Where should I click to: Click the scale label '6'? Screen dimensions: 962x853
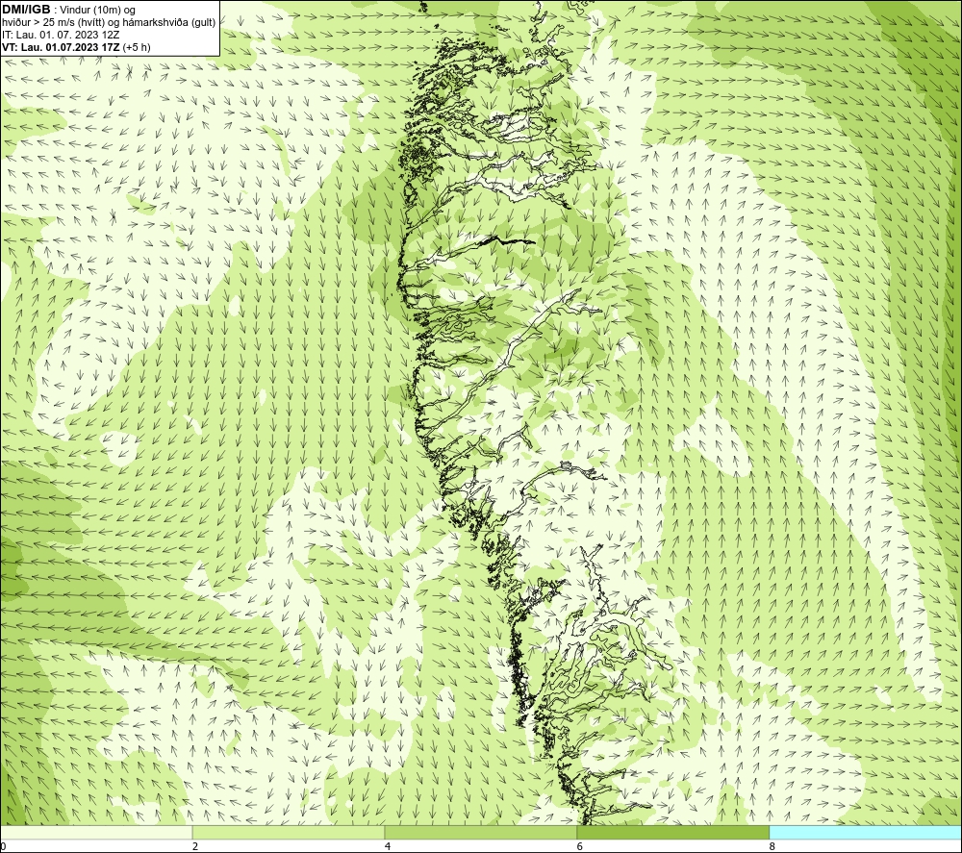580,847
